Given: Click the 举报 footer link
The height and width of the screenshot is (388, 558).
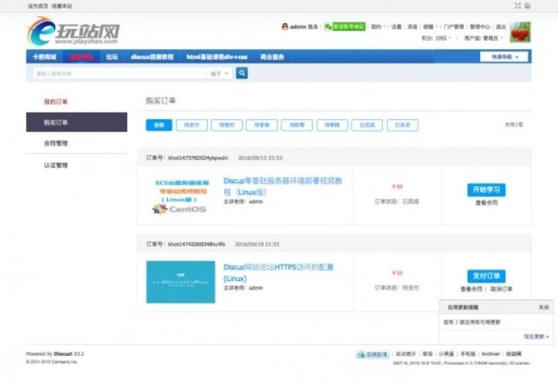Looking at the screenshot, I should point(427,355).
